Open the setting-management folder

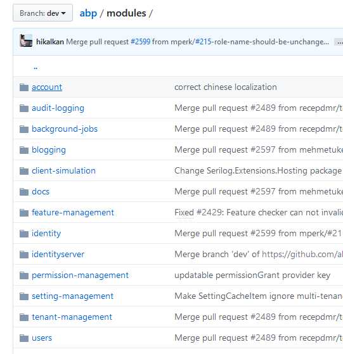click(x=72, y=296)
